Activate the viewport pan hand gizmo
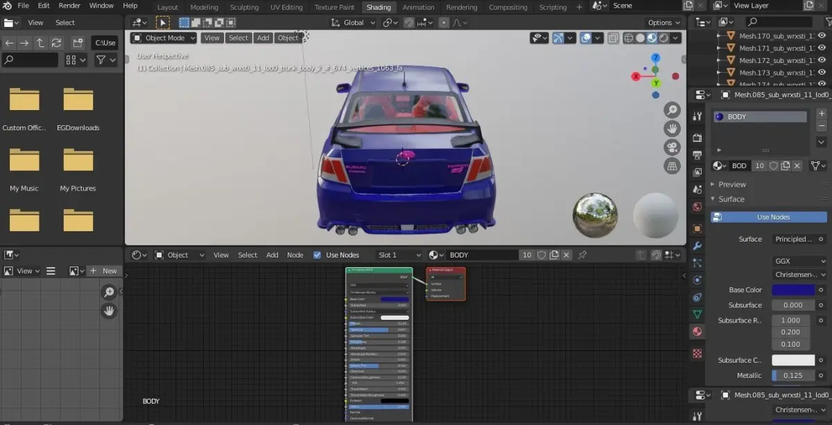 (672, 129)
